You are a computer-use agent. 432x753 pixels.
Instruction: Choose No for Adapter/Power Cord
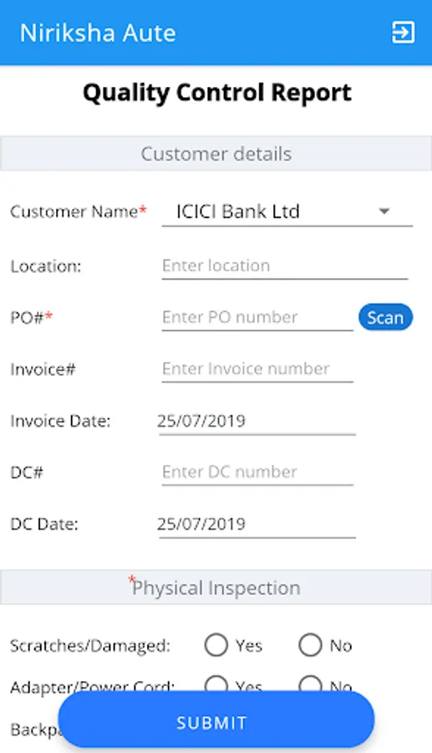coord(310,684)
